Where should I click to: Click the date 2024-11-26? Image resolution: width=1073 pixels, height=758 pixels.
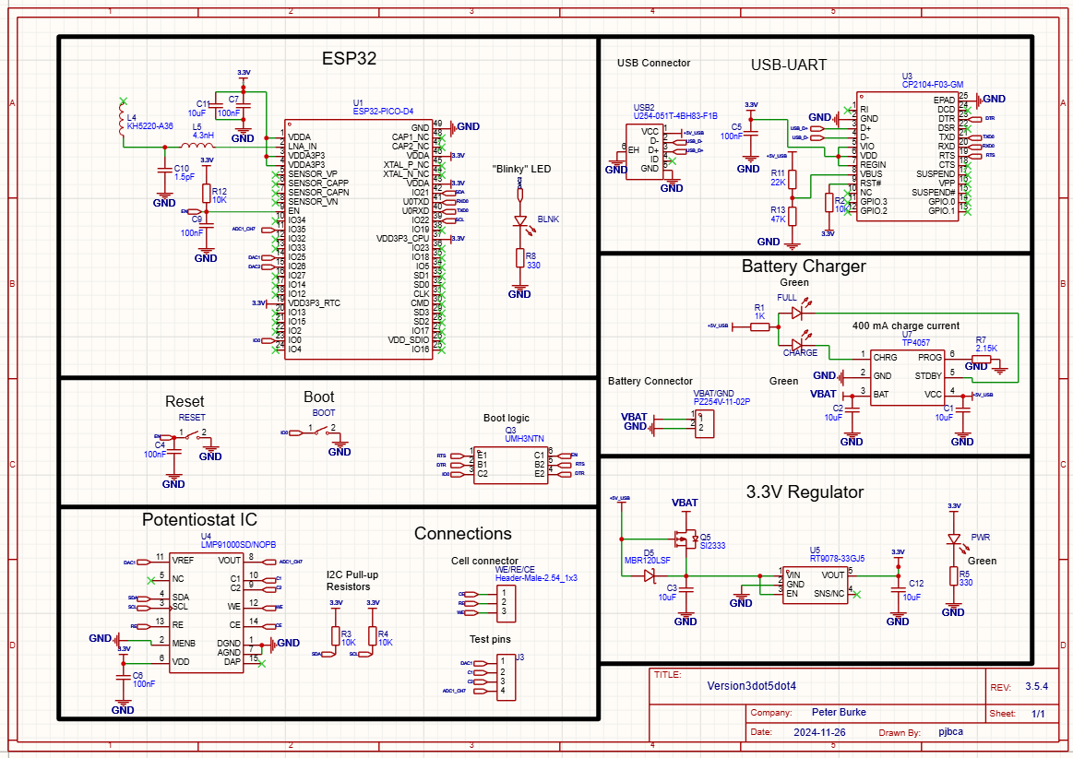coord(819,732)
